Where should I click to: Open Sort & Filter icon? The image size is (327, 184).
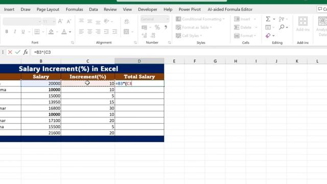[282, 19]
